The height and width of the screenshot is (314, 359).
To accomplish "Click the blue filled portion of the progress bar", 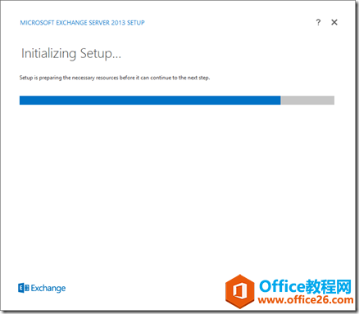I will (x=150, y=100).
